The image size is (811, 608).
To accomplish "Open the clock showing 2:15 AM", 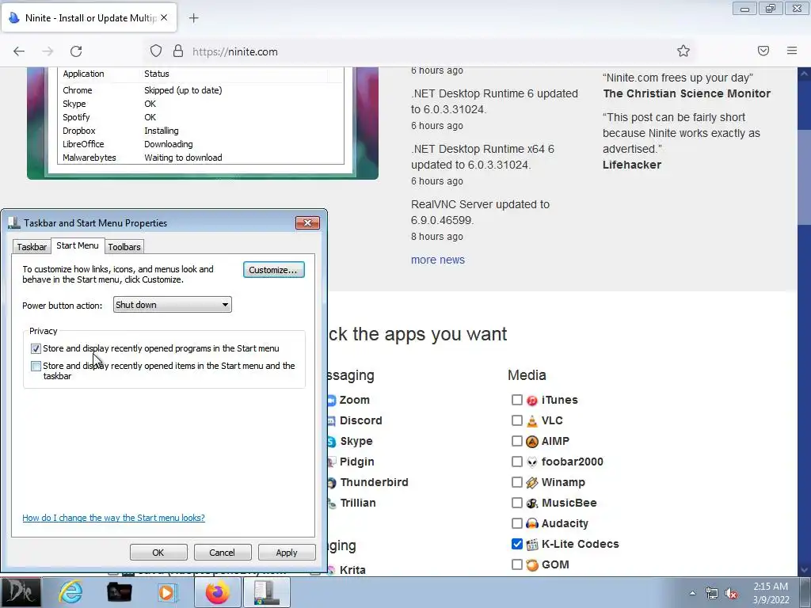I will tap(771, 593).
